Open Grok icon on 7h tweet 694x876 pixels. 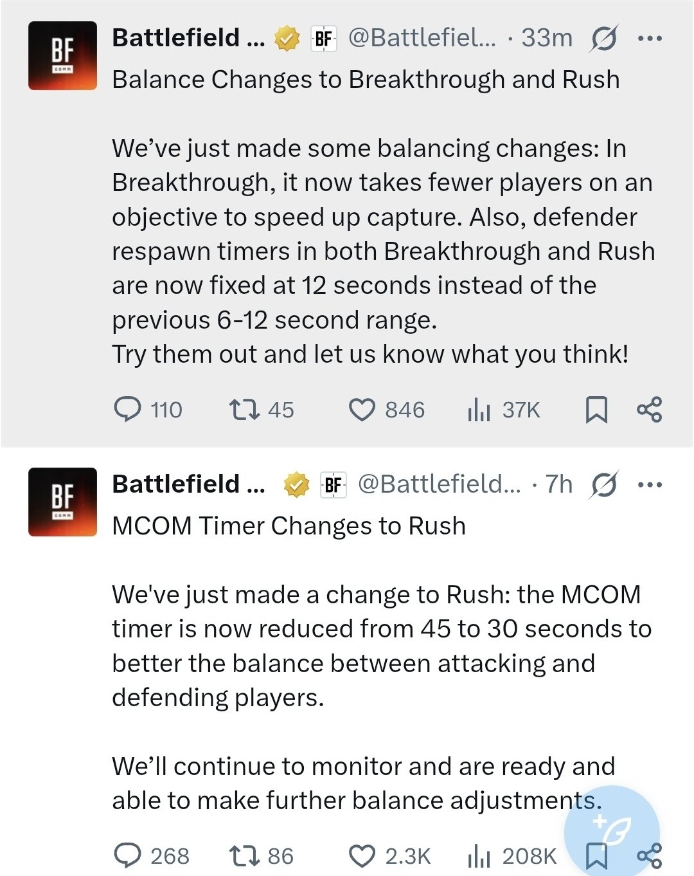click(x=603, y=484)
